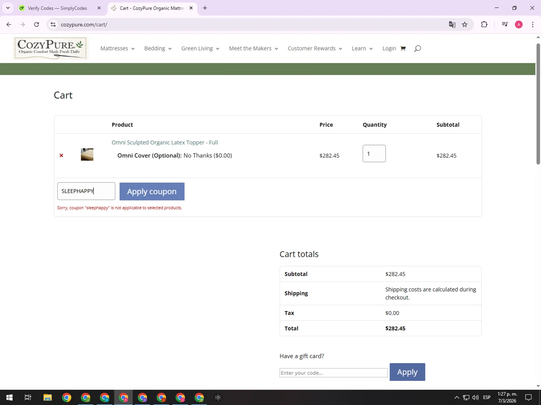541x405 pixels.
Task: Expand the Learn menu
Action: coord(362,48)
